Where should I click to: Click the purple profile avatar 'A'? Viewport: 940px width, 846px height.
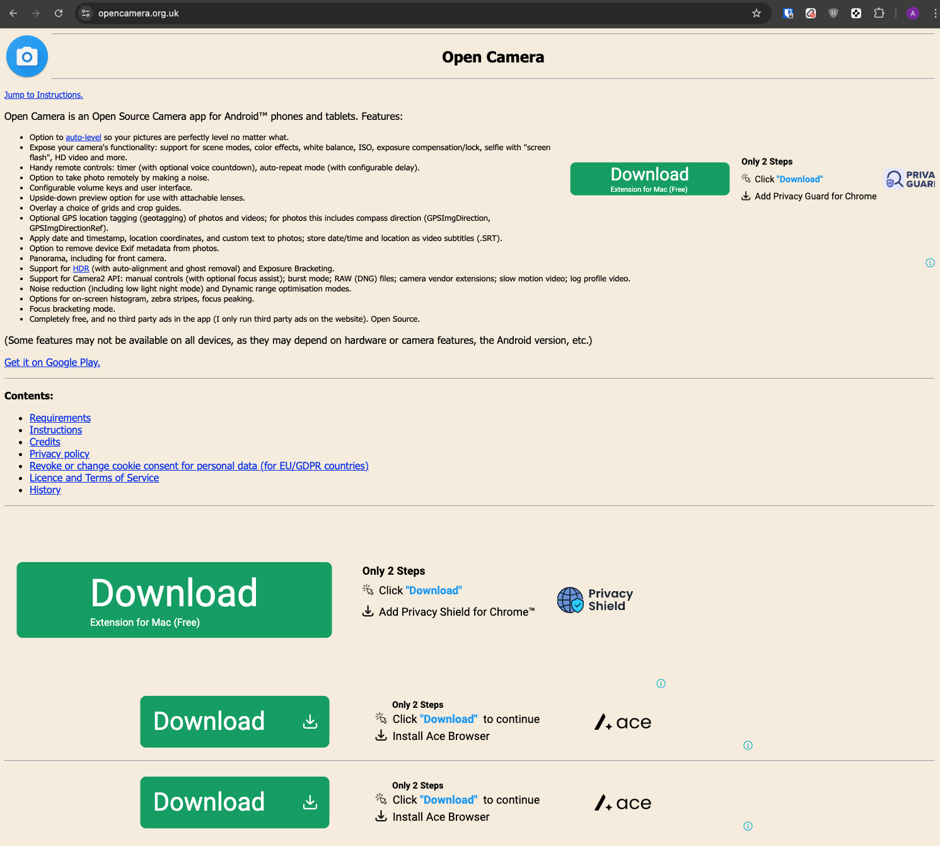pos(912,13)
